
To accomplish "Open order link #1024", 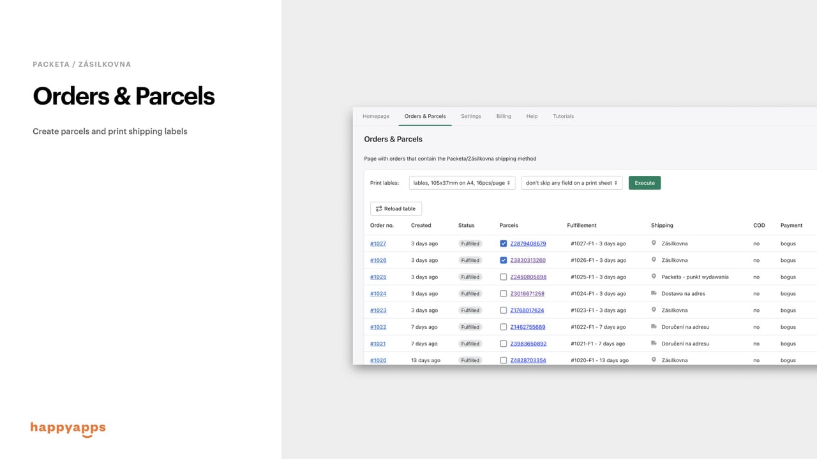I will (x=378, y=294).
